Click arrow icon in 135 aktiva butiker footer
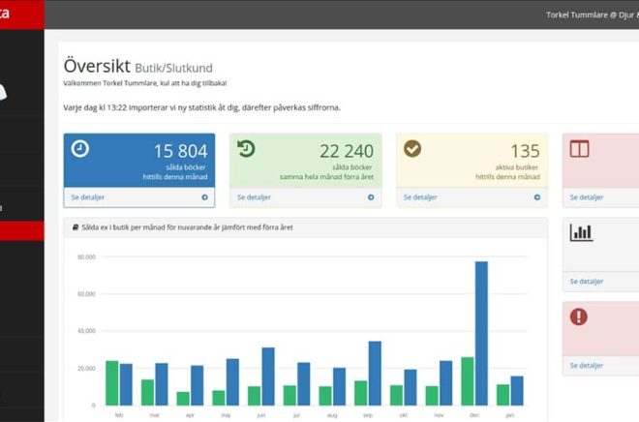639x422 pixels. pyautogui.click(x=537, y=197)
